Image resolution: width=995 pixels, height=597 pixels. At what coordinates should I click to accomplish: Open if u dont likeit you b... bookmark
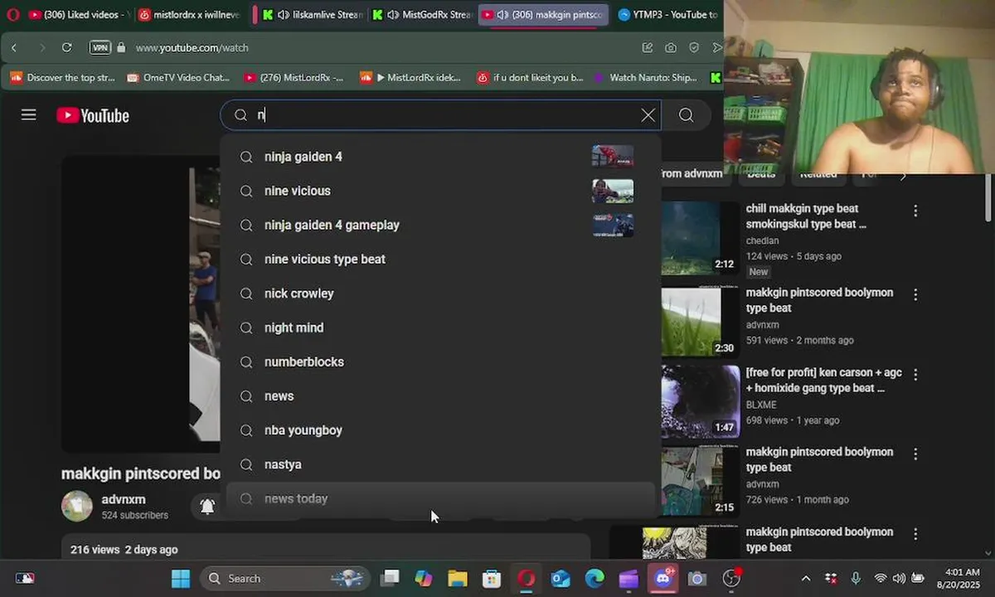tap(530, 78)
